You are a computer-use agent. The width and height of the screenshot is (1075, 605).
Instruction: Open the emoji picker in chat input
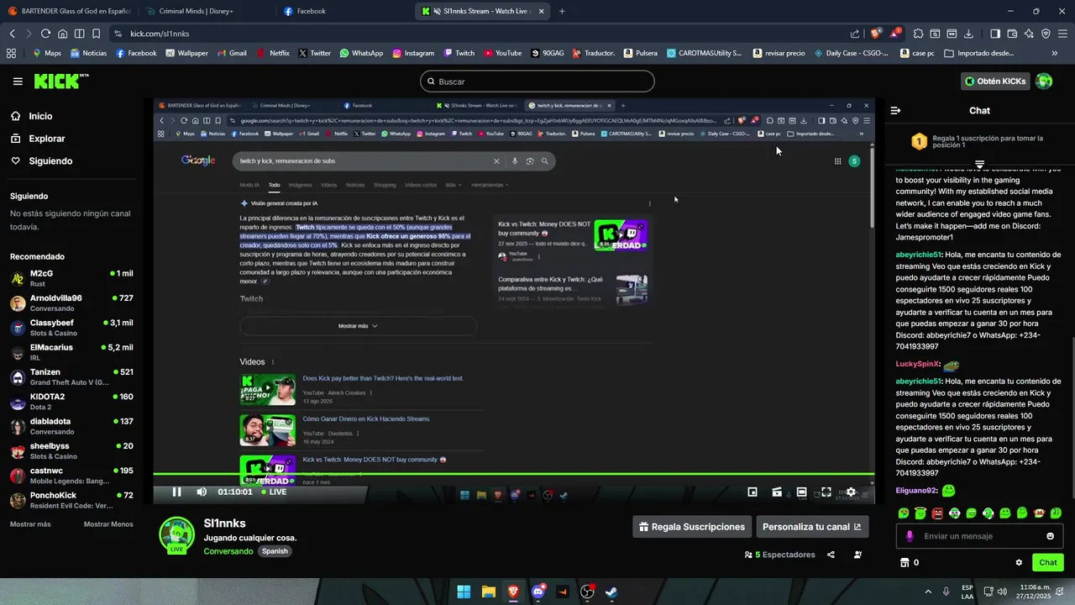click(x=1050, y=536)
